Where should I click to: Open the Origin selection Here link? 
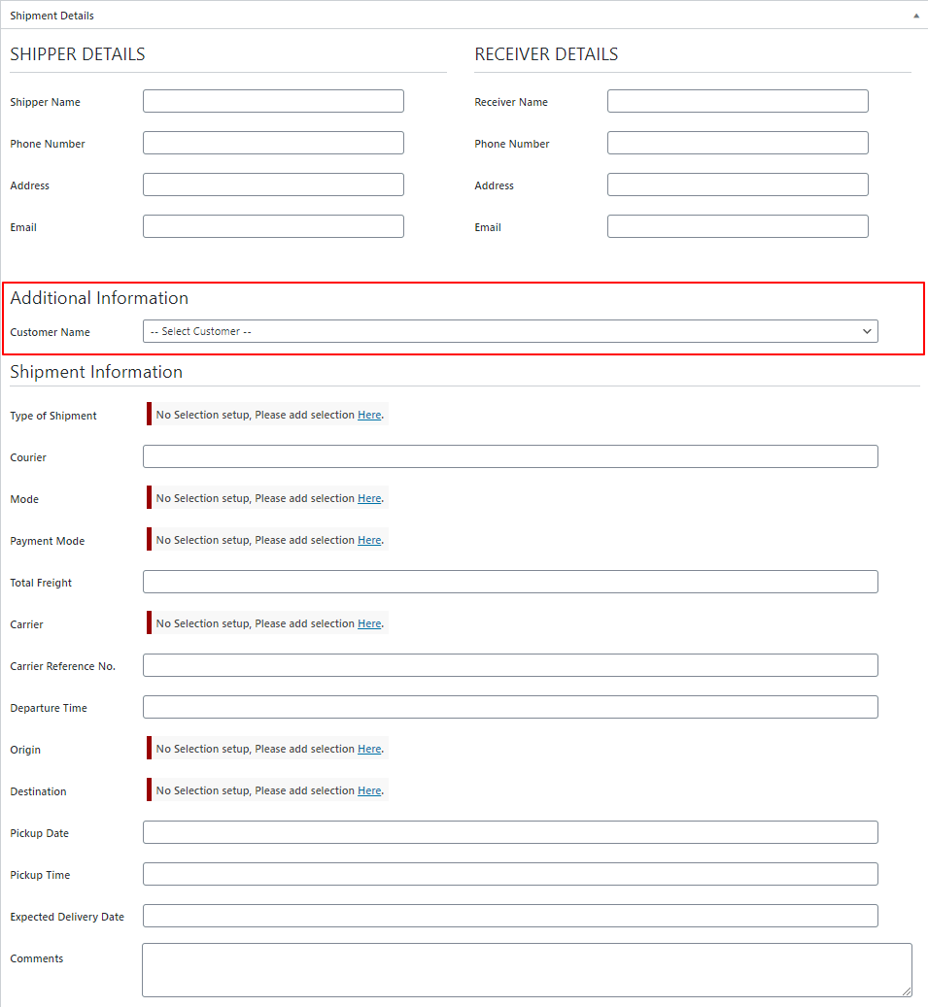tap(369, 749)
